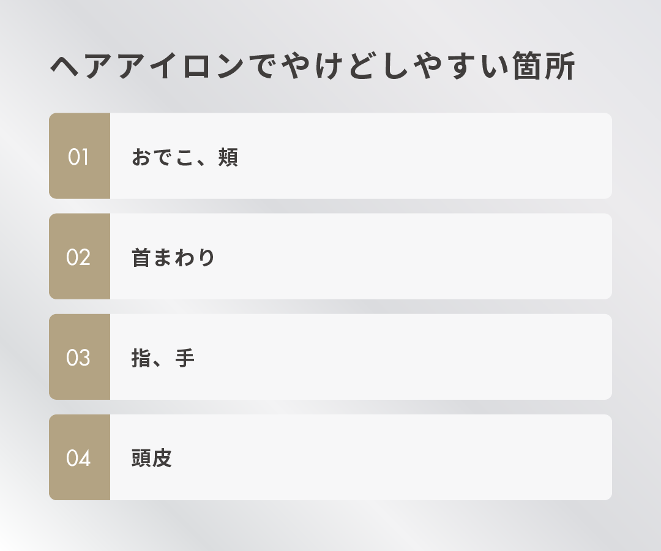Click the 頬 character in the first row
The height and width of the screenshot is (551, 661).
pos(228,157)
